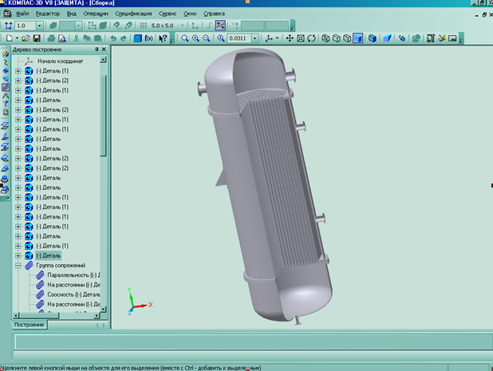Open the view orientation dropdown arrow
Image resolution: width=493 pixels, height=371 pixels.
point(277,38)
